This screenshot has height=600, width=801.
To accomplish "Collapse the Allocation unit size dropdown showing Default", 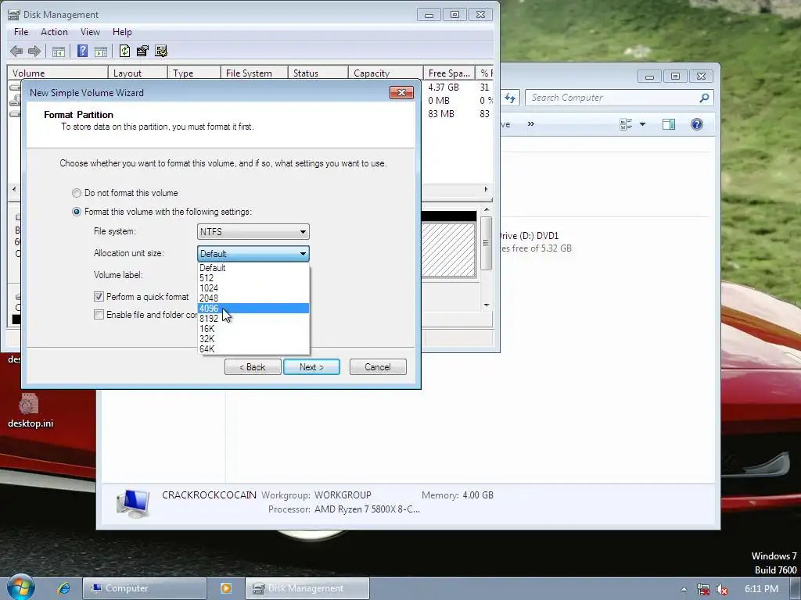I will tap(253, 254).
